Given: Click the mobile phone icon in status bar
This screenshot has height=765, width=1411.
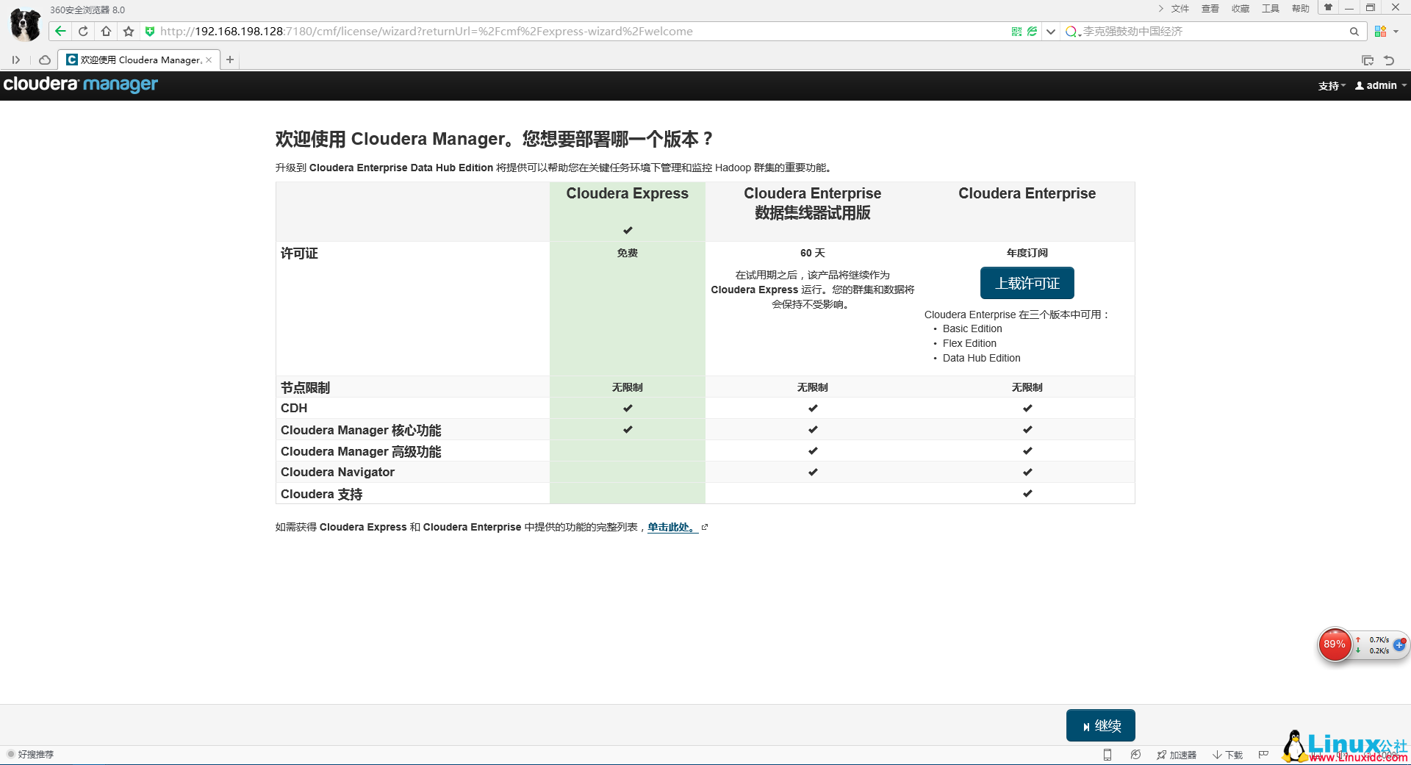Looking at the screenshot, I should pos(1107,754).
